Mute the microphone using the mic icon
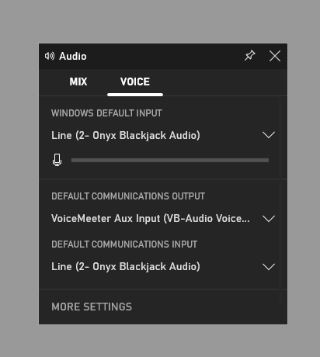Viewport: 320px width, 357px height. [57, 160]
